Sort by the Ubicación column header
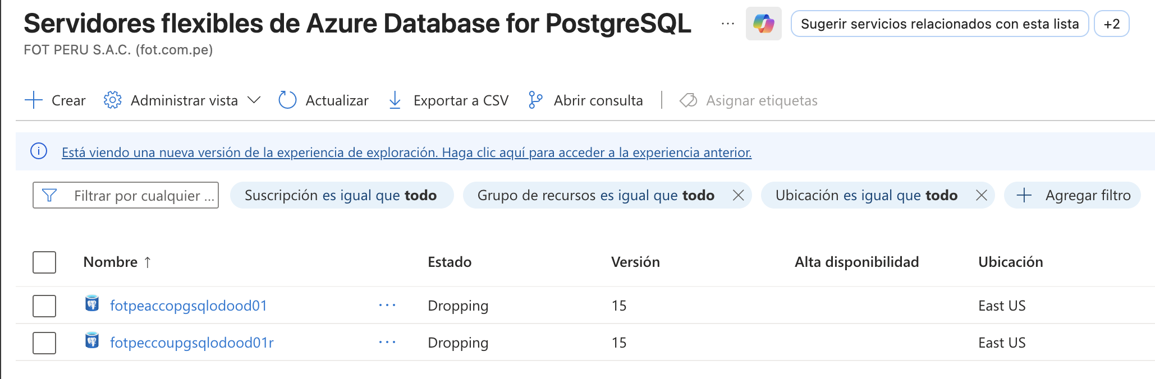Viewport: 1155px width, 379px height. pos(1010,262)
